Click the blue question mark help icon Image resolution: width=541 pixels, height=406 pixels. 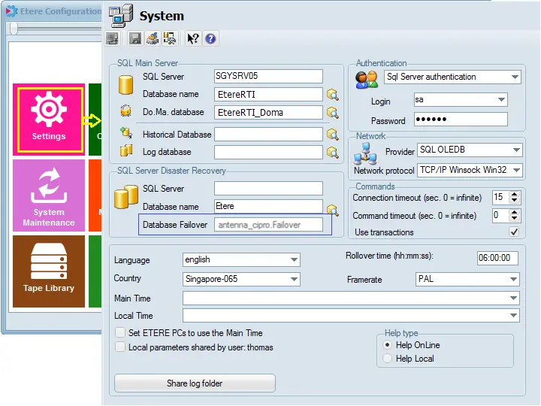tap(211, 38)
